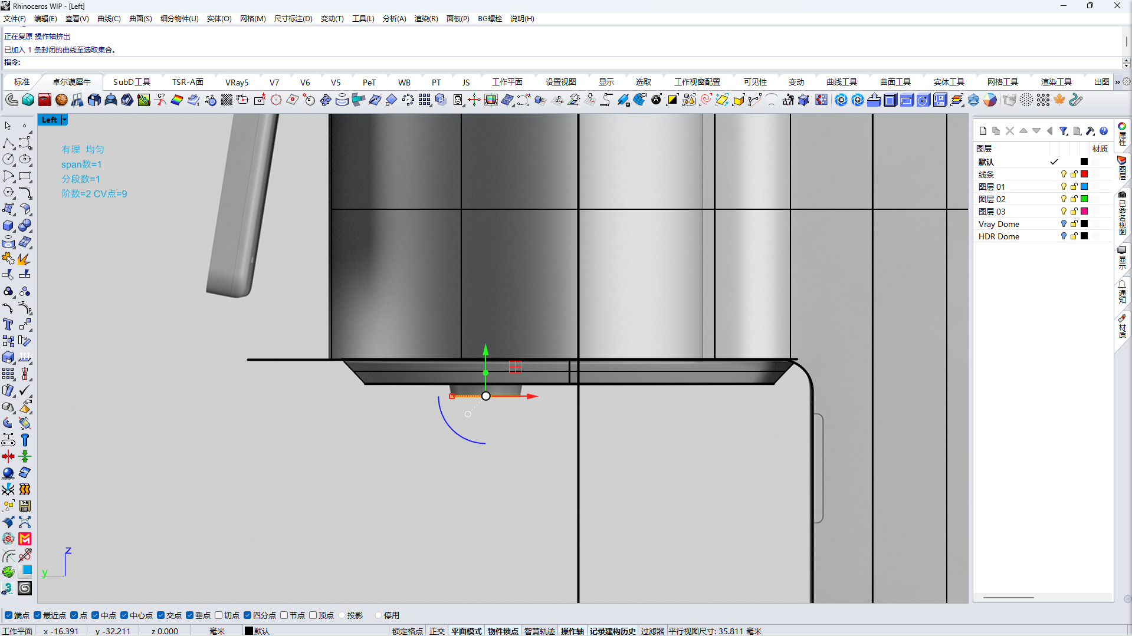Screen dimensions: 1132x636
Task: Create a new layer
Action: (x=983, y=131)
